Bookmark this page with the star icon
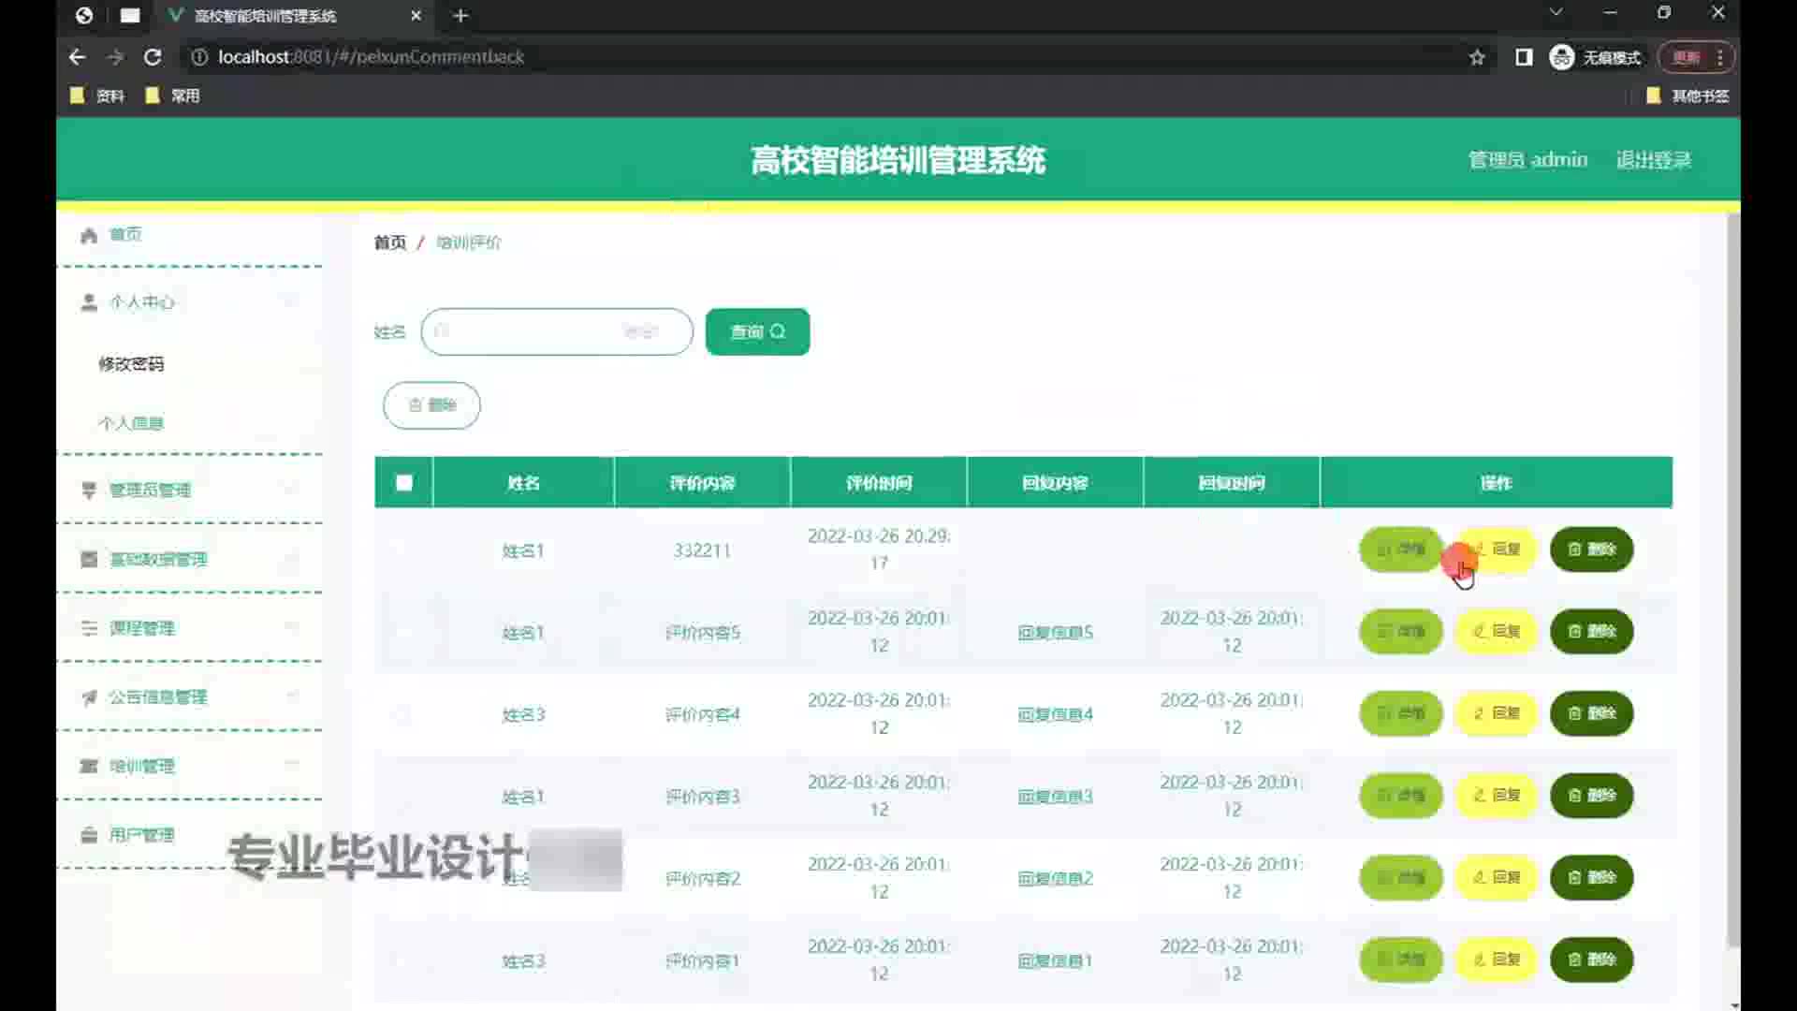 coord(1477,57)
